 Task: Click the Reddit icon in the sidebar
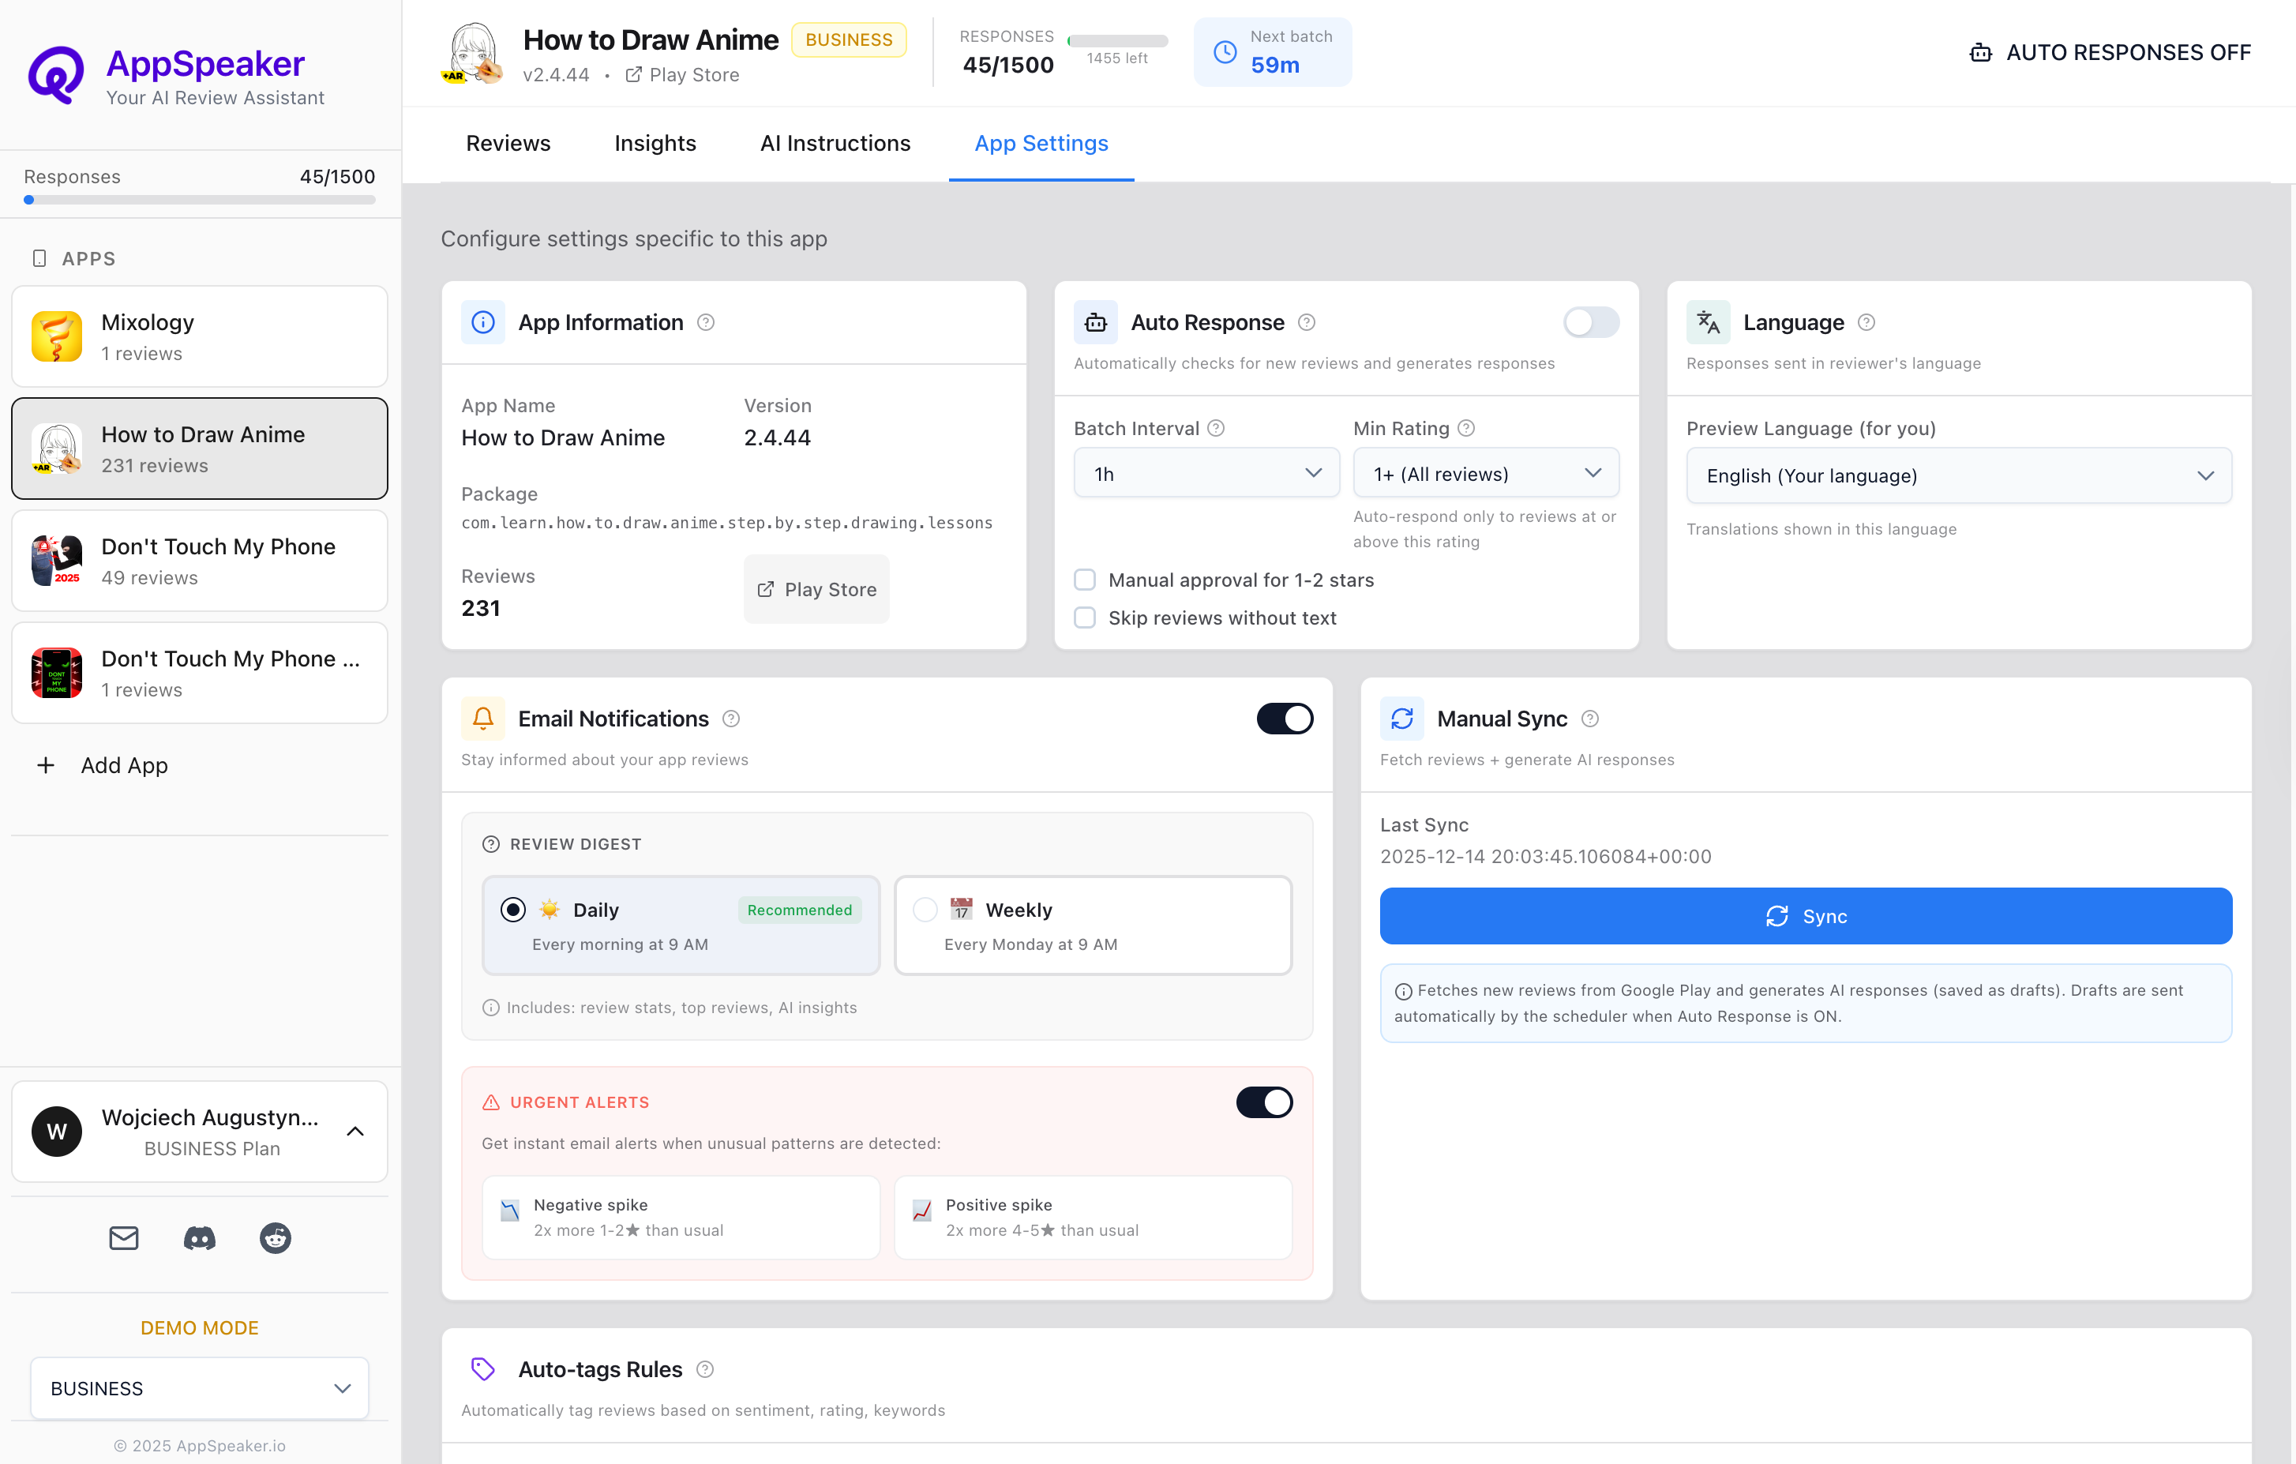tap(275, 1238)
